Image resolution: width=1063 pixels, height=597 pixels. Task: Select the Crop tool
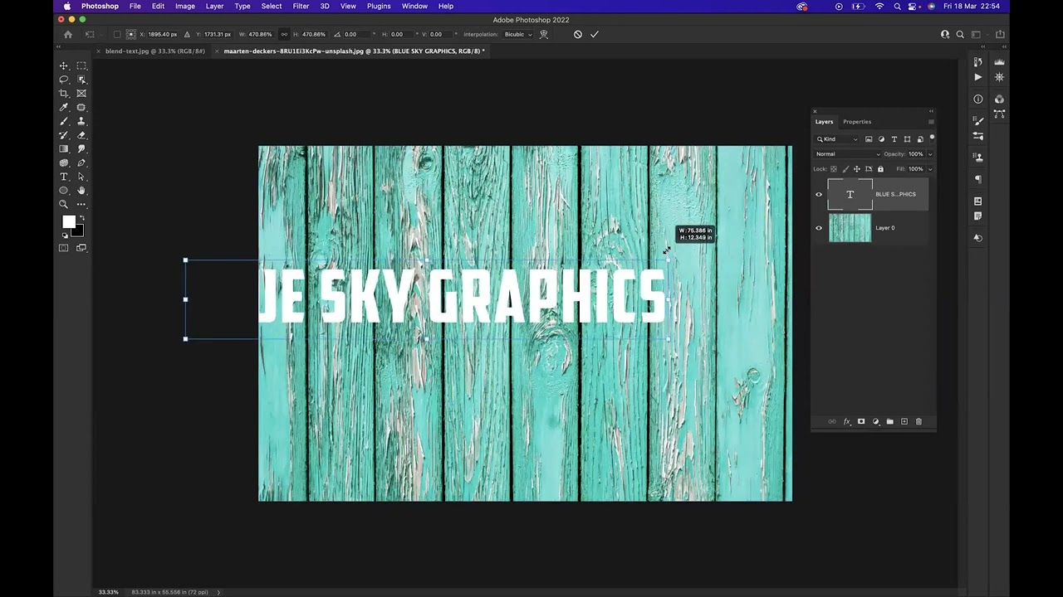click(x=64, y=94)
